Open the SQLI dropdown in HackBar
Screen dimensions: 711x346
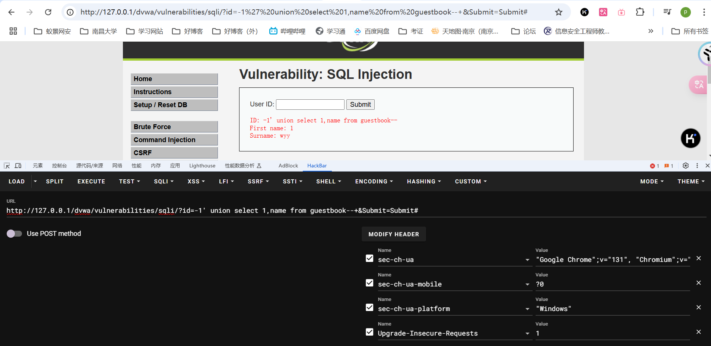[x=163, y=181]
